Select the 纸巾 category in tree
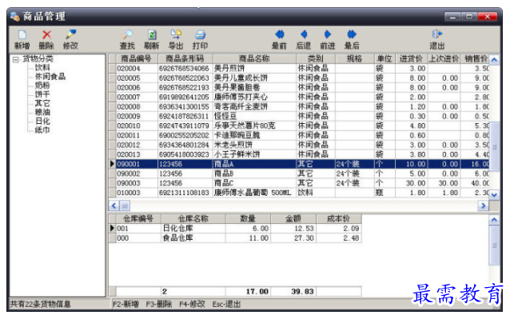 coord(42,130)
